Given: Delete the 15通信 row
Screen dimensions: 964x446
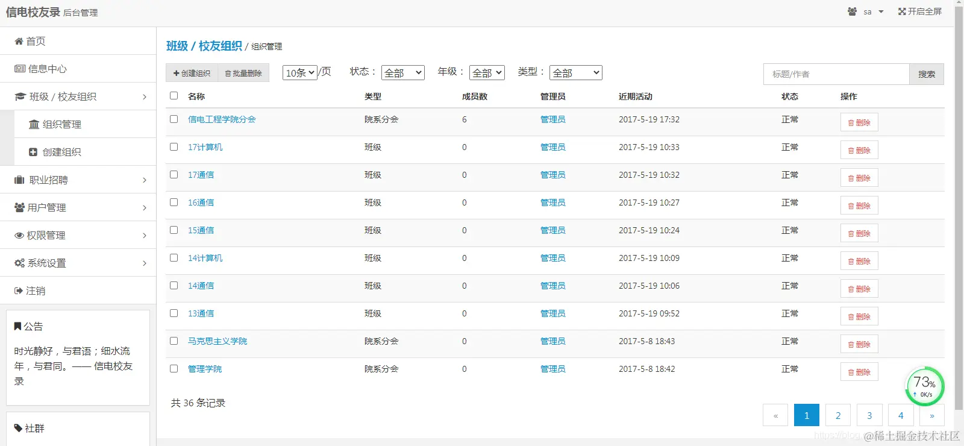Looking at the screenshot, I should pos(859,233).
